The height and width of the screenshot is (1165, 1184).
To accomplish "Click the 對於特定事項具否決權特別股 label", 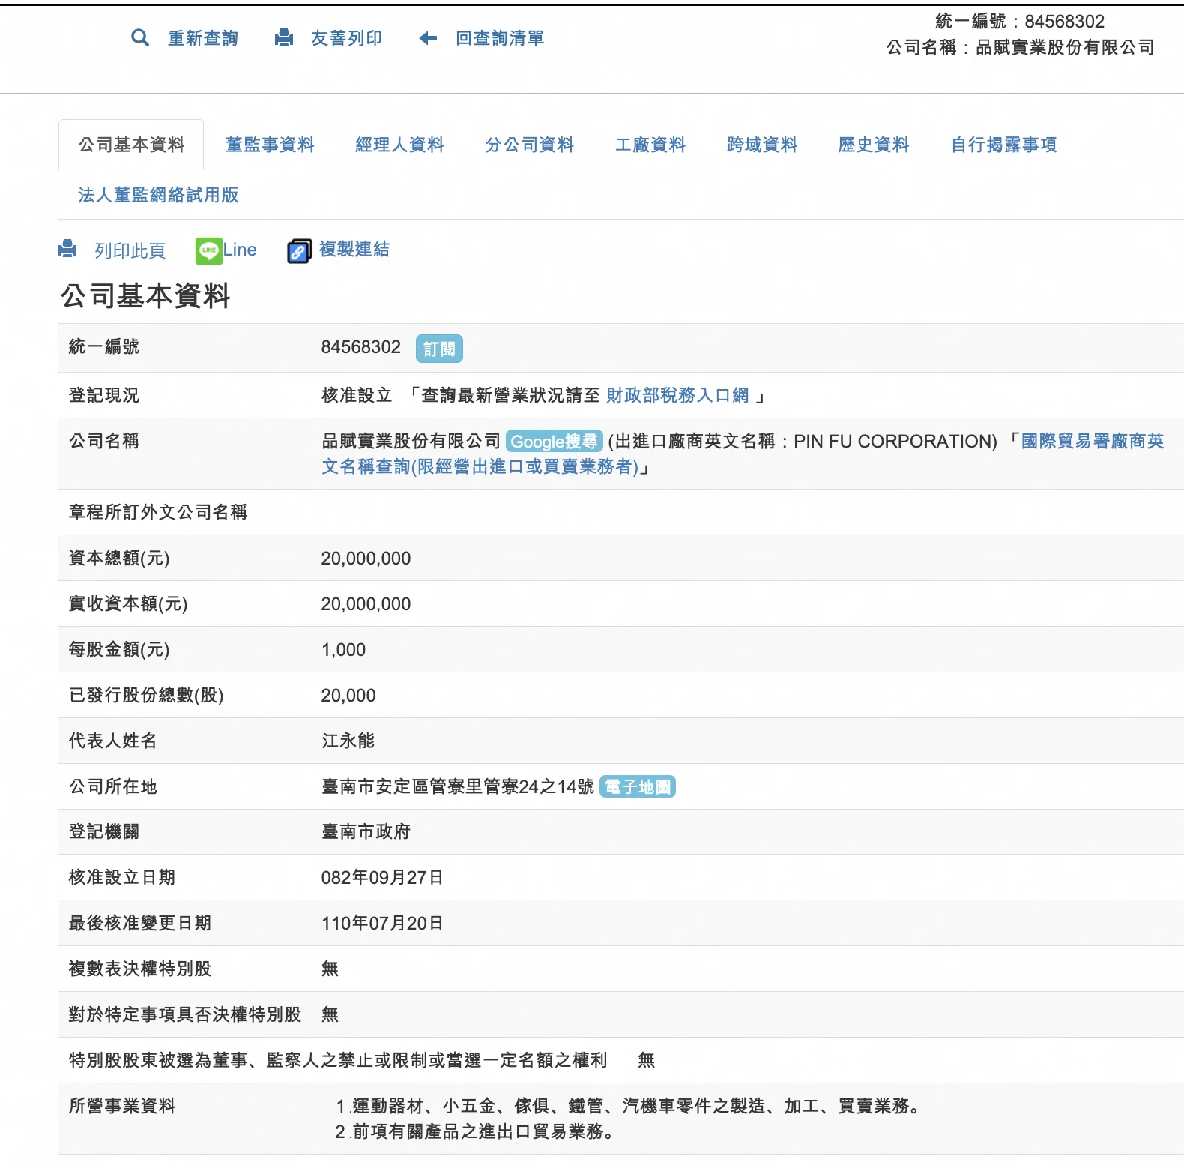I will click(x=185, y=1014).
